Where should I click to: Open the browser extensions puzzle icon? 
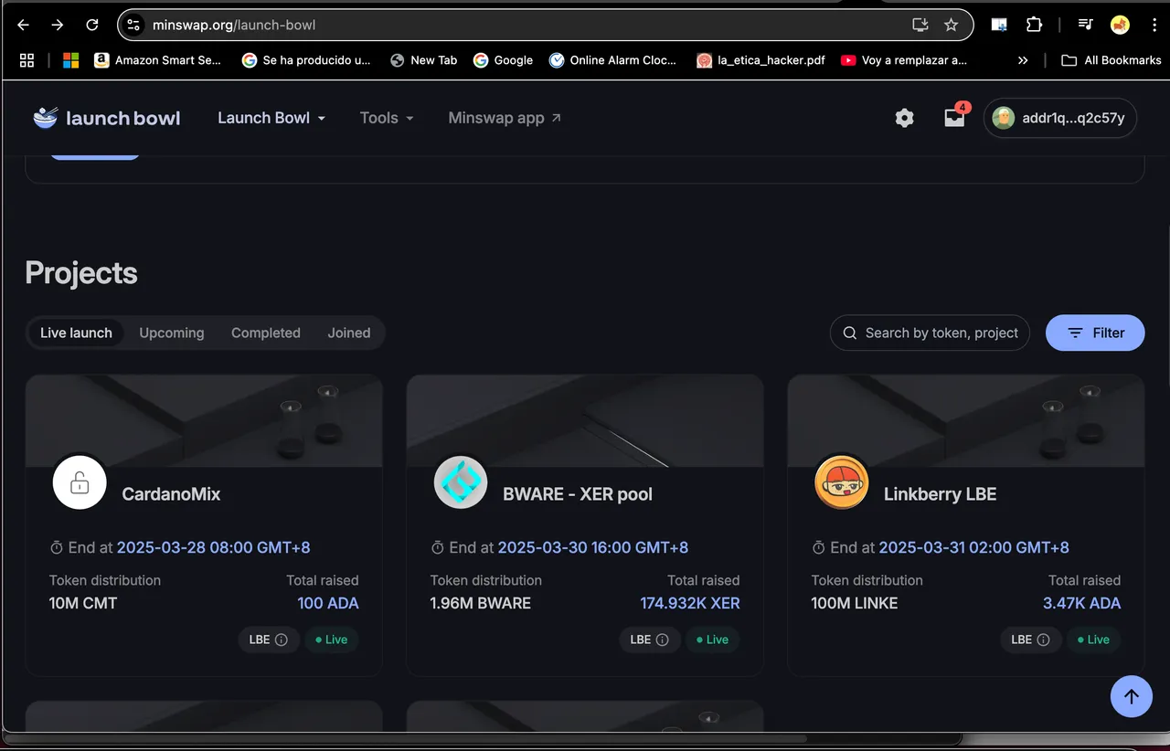[1034, 25]
